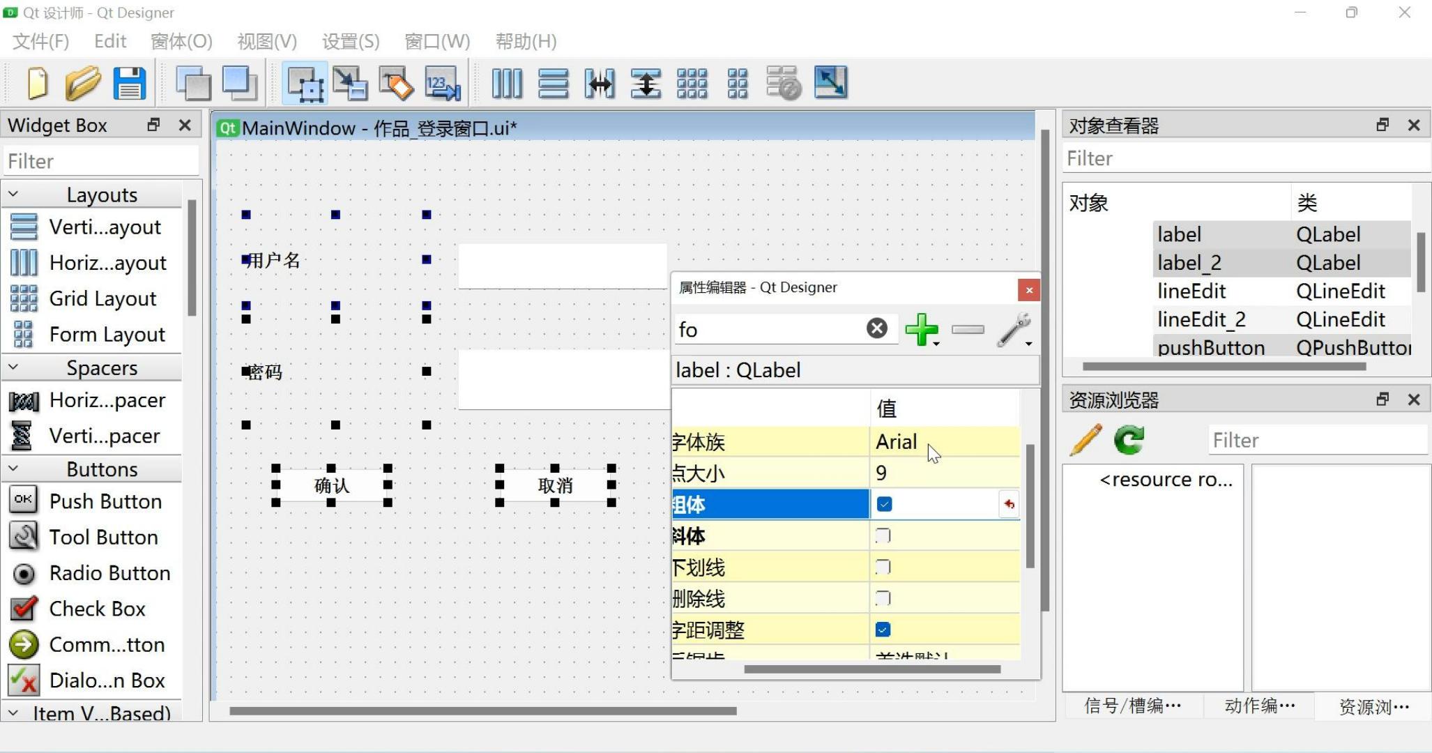
Task: Click the property editor vertical scrollbar
Action: 1030,506
